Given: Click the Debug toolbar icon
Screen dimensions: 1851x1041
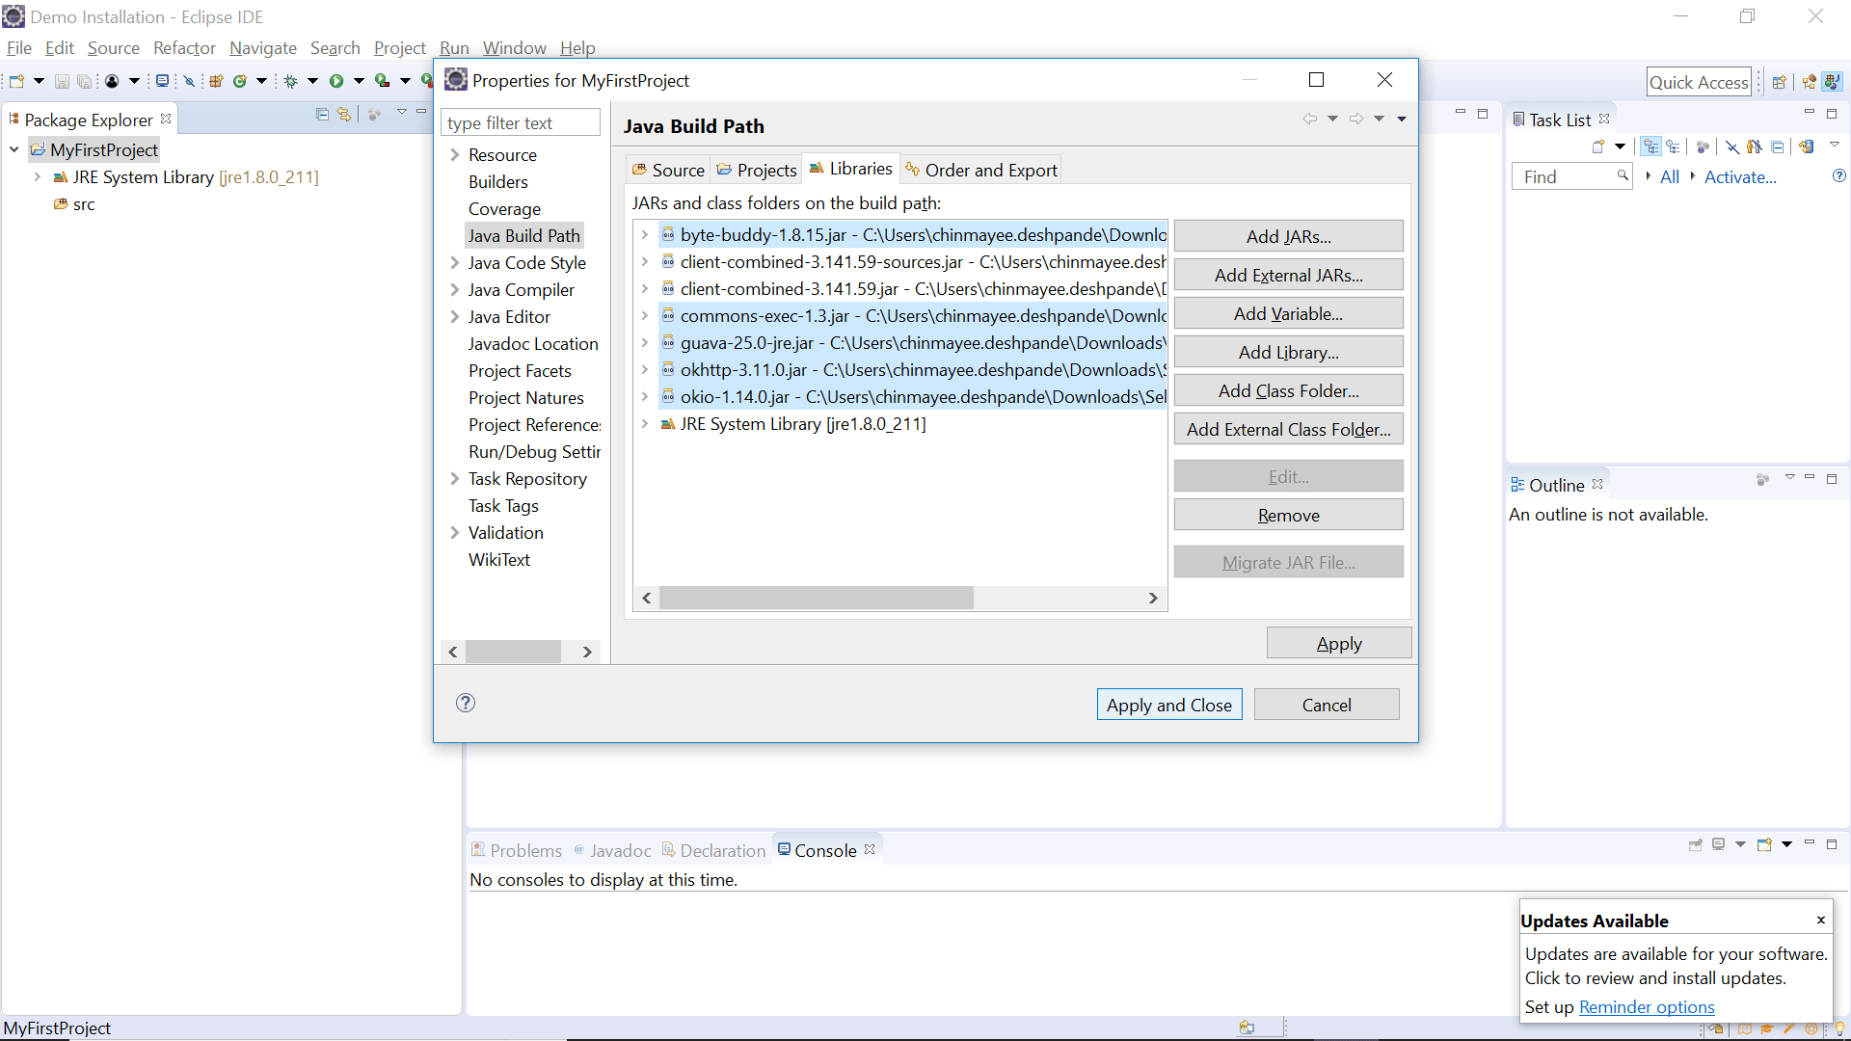Looking at the screenshot, I should click(x=292, y=81).
